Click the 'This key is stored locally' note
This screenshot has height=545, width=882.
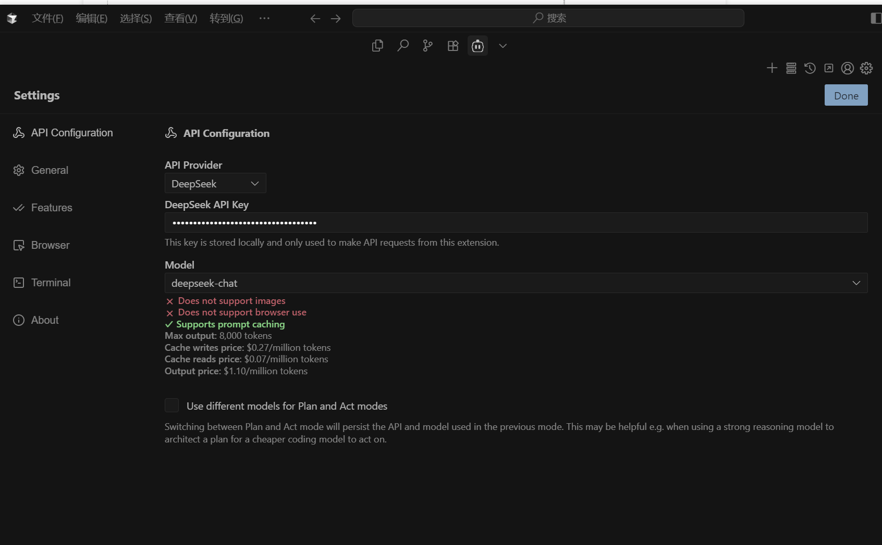click(332, 243)
